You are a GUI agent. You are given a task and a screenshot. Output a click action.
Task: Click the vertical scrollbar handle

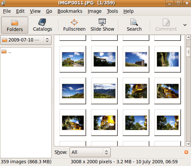click(188, 52)
